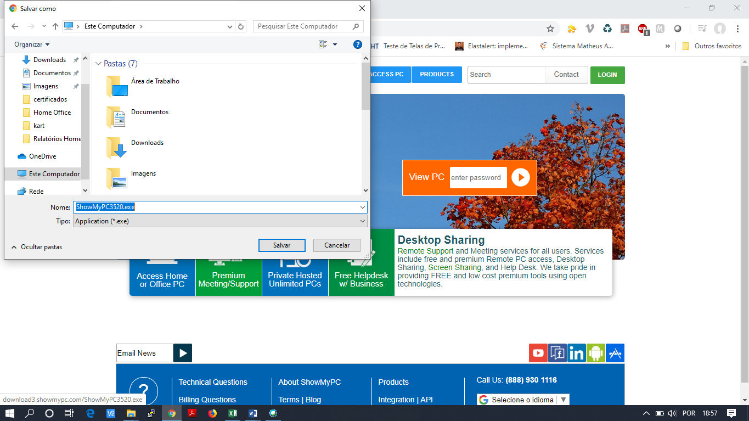Open the ShowMyPC Facebook icon

557,353
